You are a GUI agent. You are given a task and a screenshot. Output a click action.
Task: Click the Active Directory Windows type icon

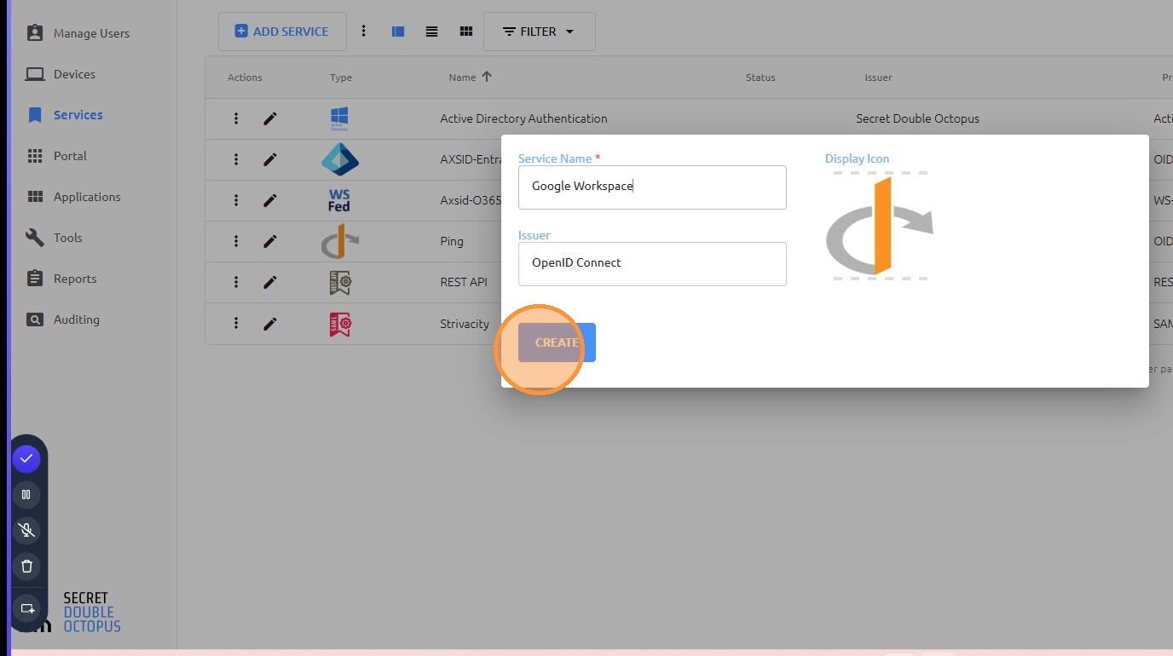pyautogui.click(x=339, y=118)
